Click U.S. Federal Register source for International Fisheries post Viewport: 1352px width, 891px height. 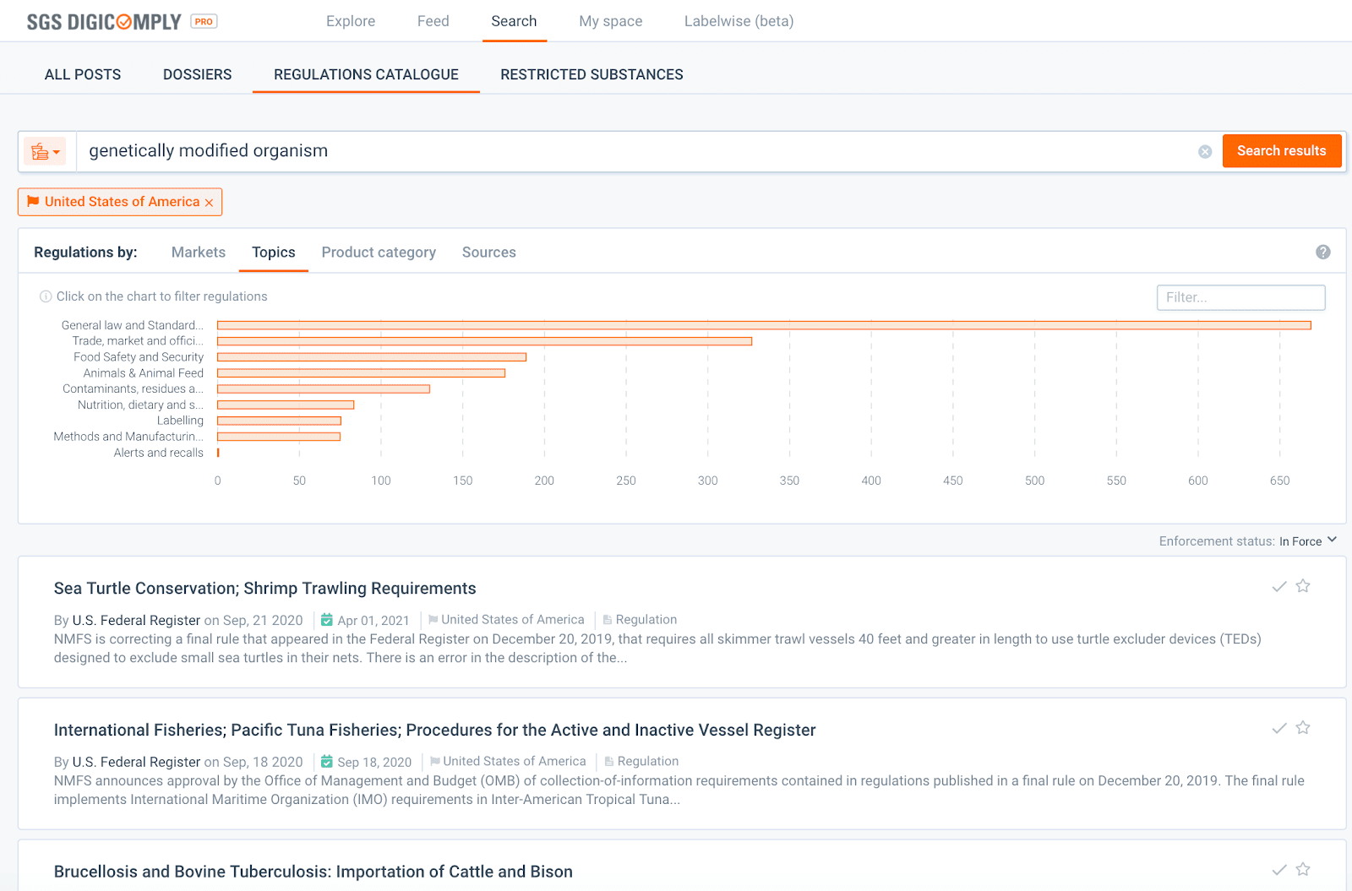[x=136, y=763]
